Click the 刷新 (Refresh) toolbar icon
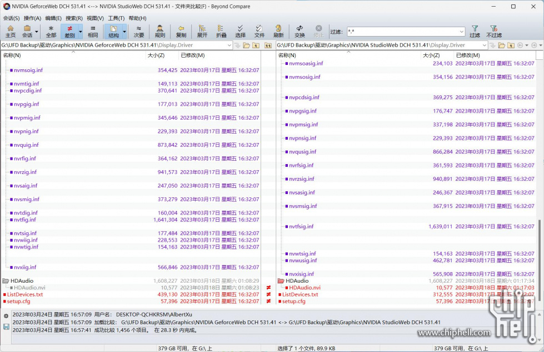The image size is (544, 352). pyautogui.click(x=278, y=32)
